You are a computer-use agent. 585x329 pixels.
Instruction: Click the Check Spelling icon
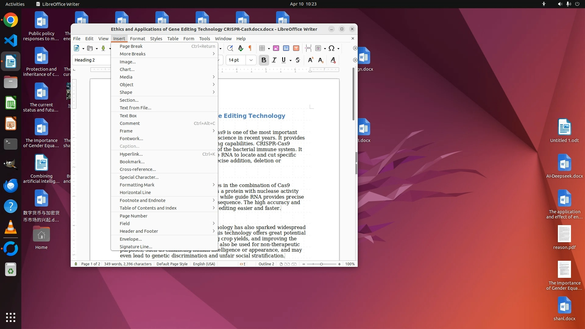[240, 48]
